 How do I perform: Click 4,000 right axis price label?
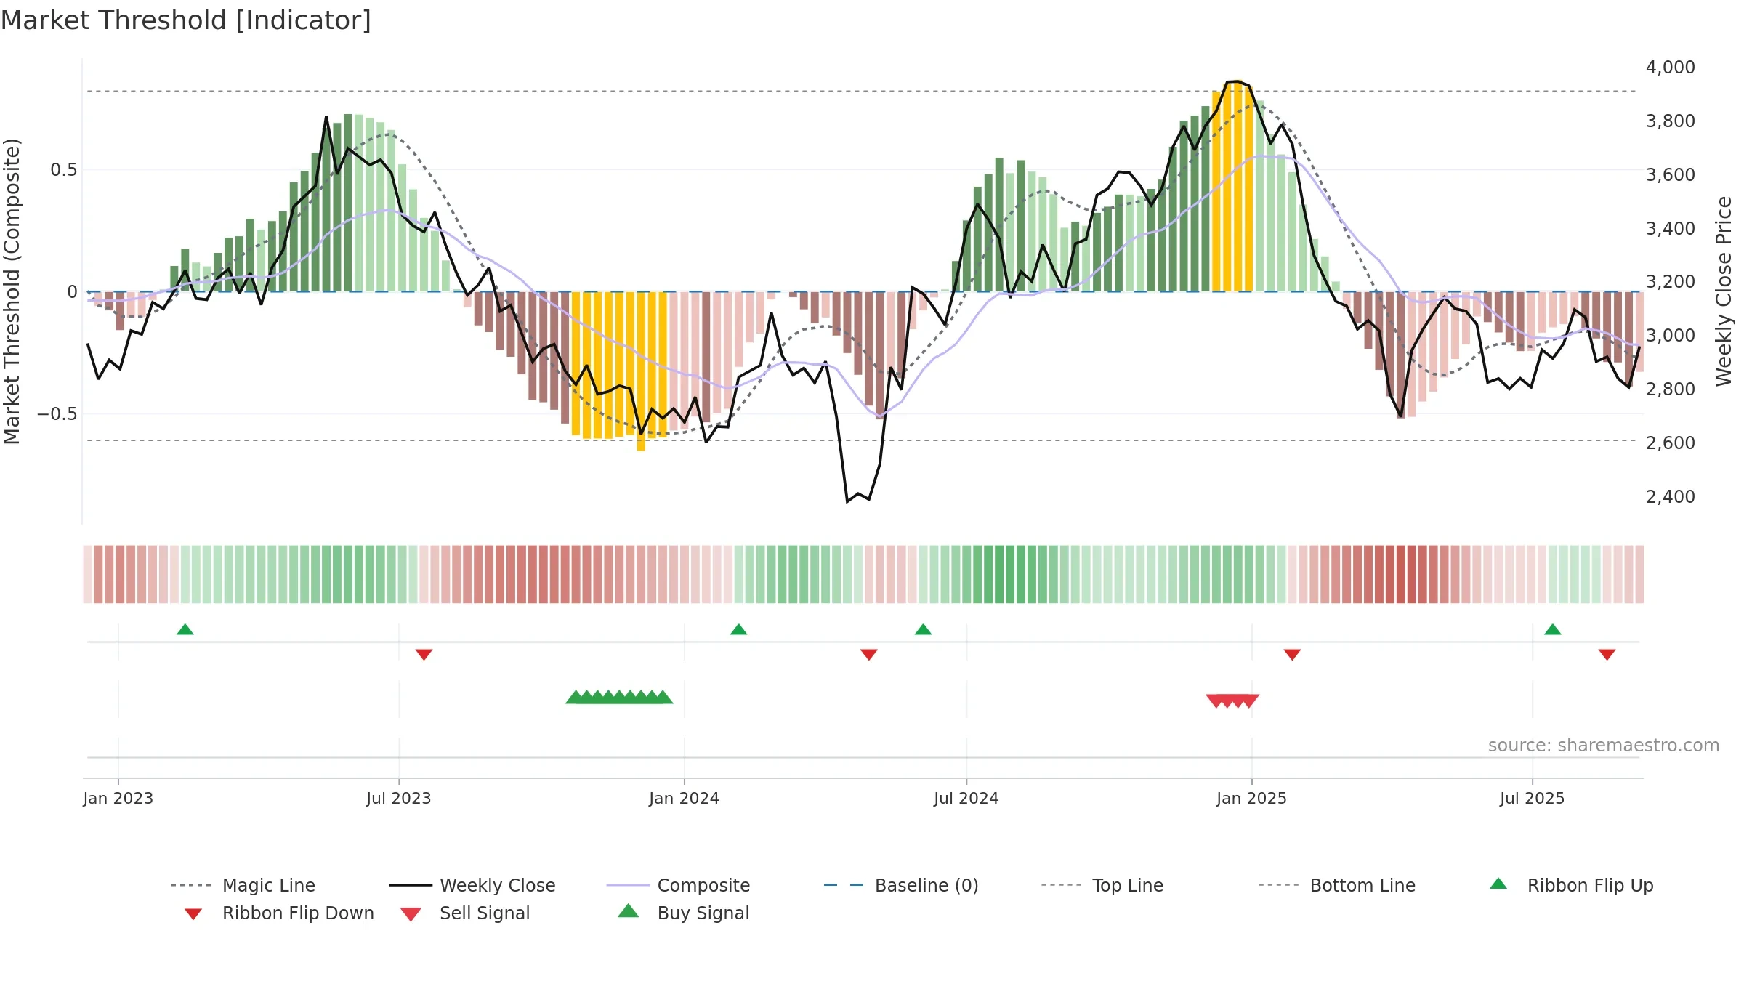click(x=1671, y=67)
